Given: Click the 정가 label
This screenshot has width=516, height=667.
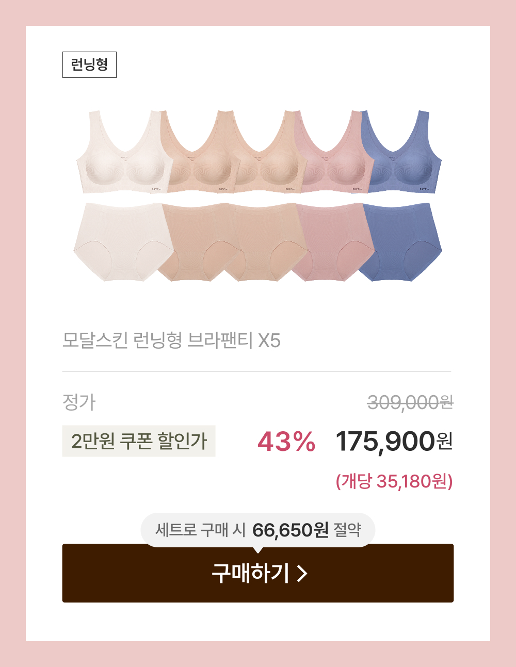Looking at the screenshot, I should (x=79, y=402).
